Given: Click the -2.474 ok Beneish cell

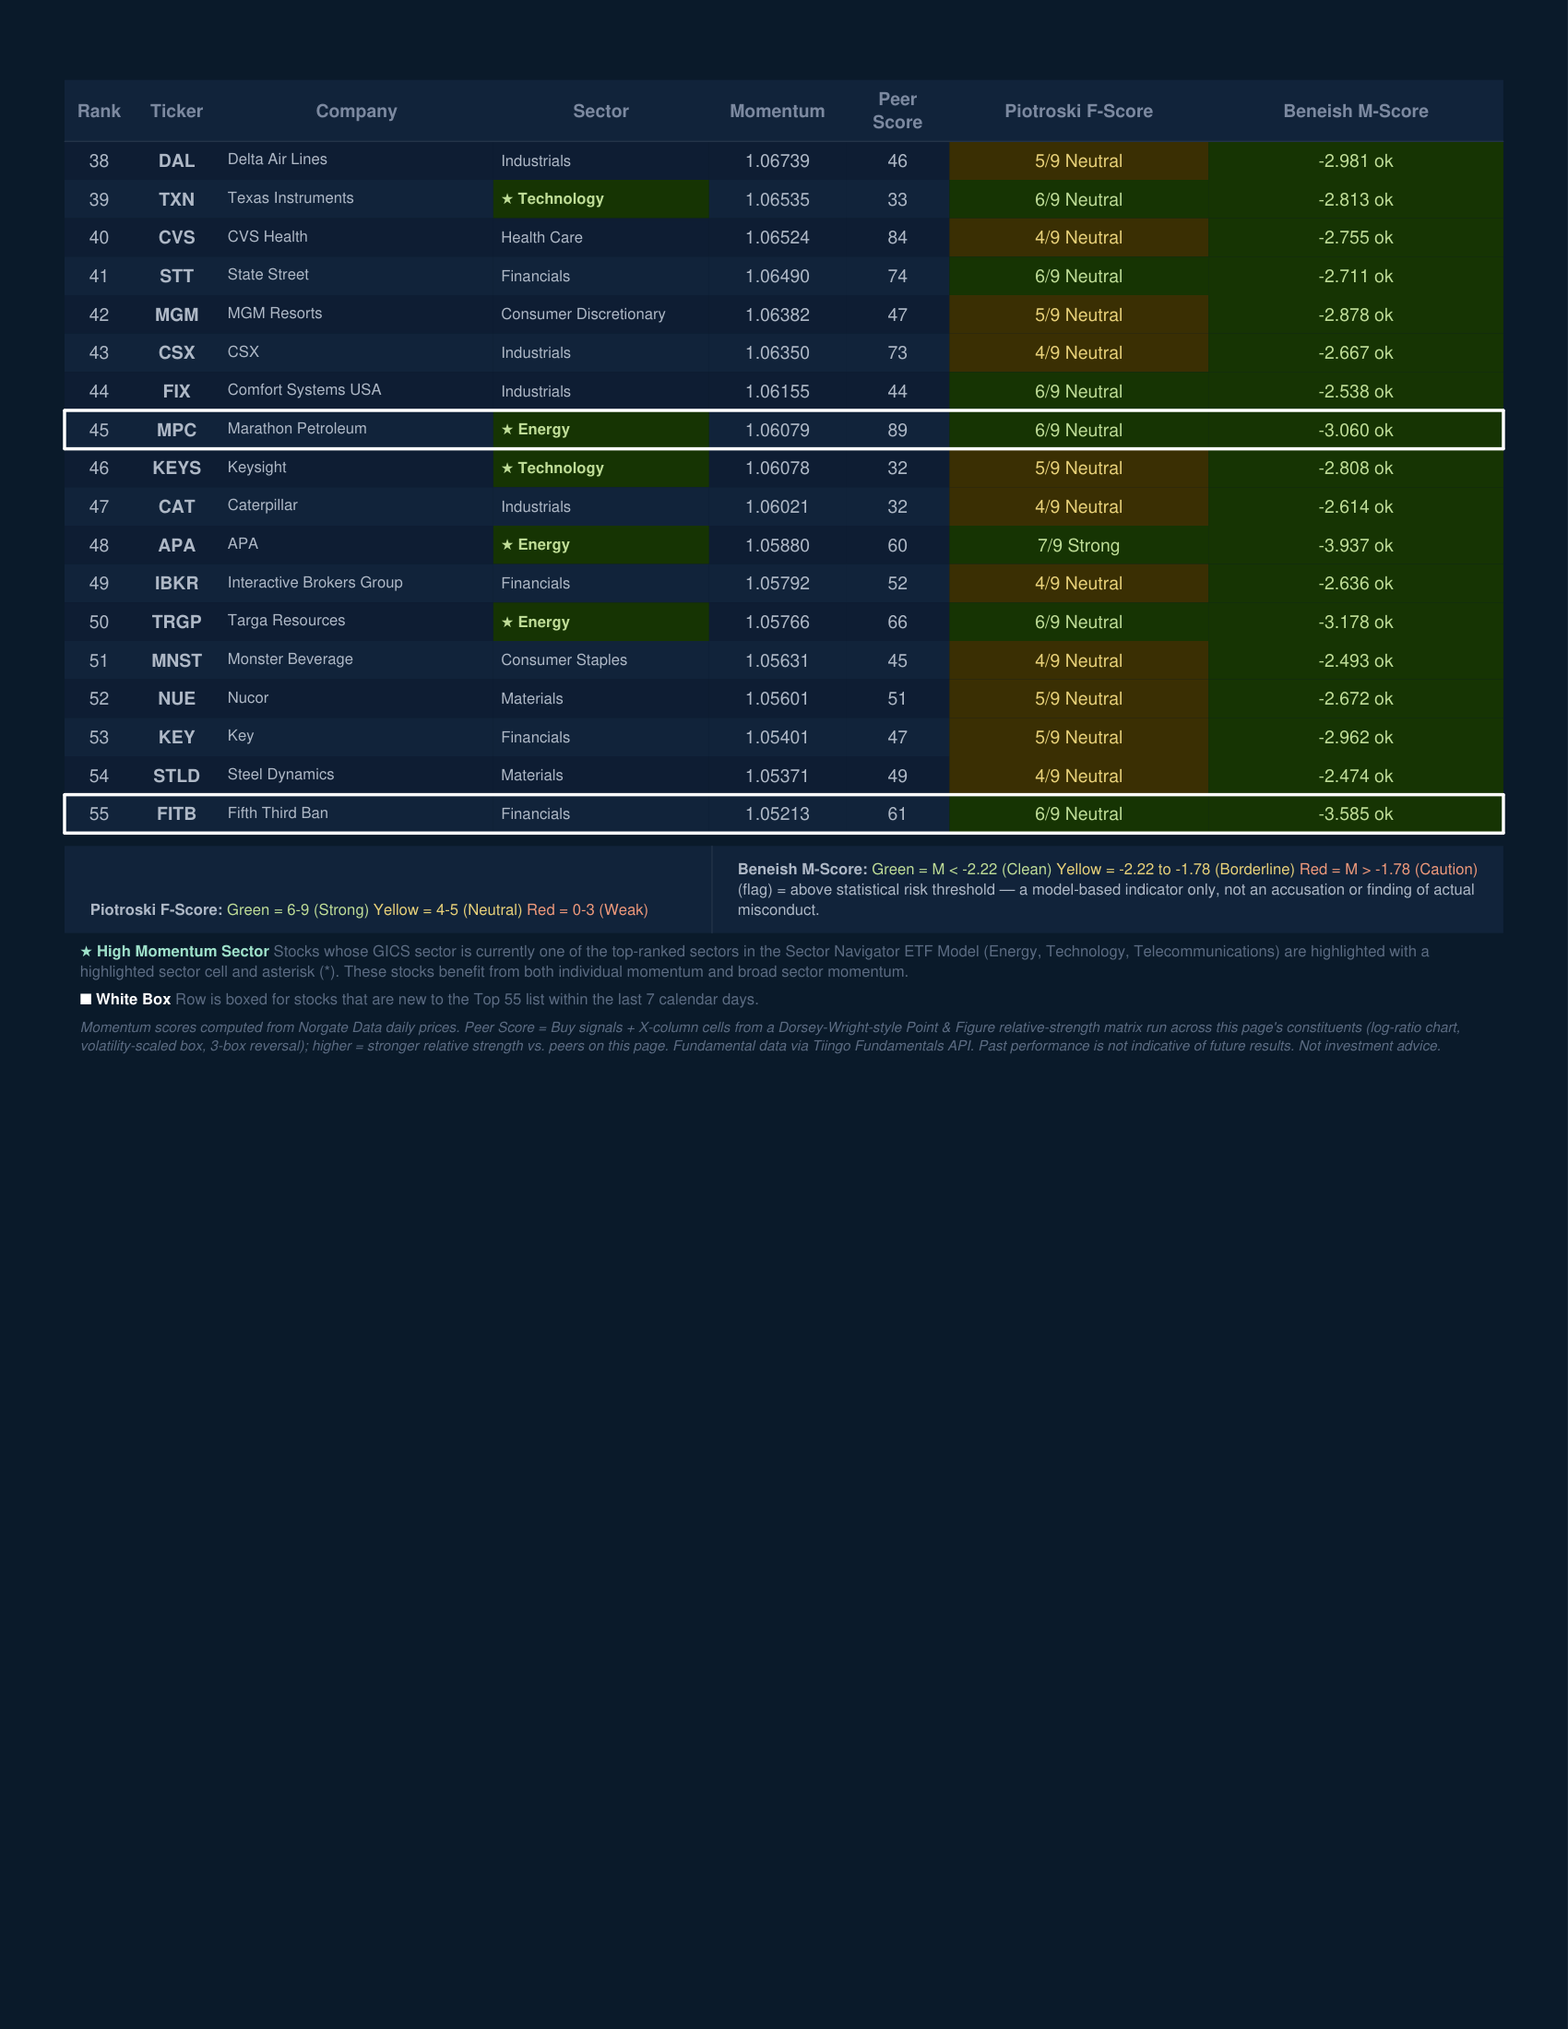Looking at the screenshot, I should 1355,776.
